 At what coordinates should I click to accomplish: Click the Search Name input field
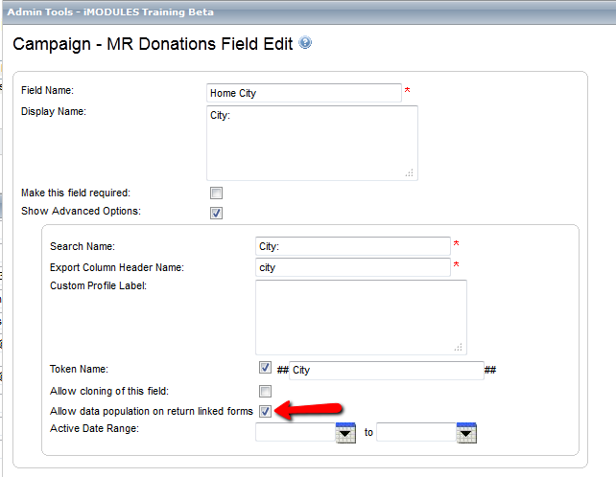coord(353,246)
